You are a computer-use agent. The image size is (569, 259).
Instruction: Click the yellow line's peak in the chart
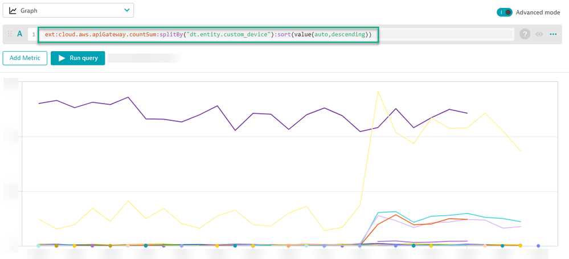click(377, 91)
